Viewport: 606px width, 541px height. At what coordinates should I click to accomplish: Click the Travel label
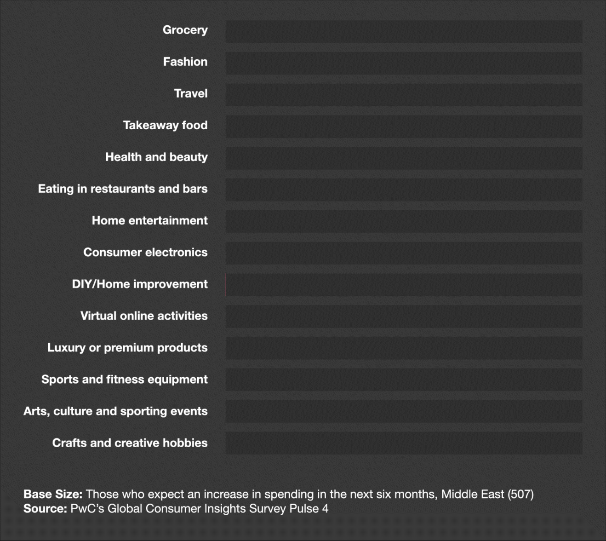[190, 94]
